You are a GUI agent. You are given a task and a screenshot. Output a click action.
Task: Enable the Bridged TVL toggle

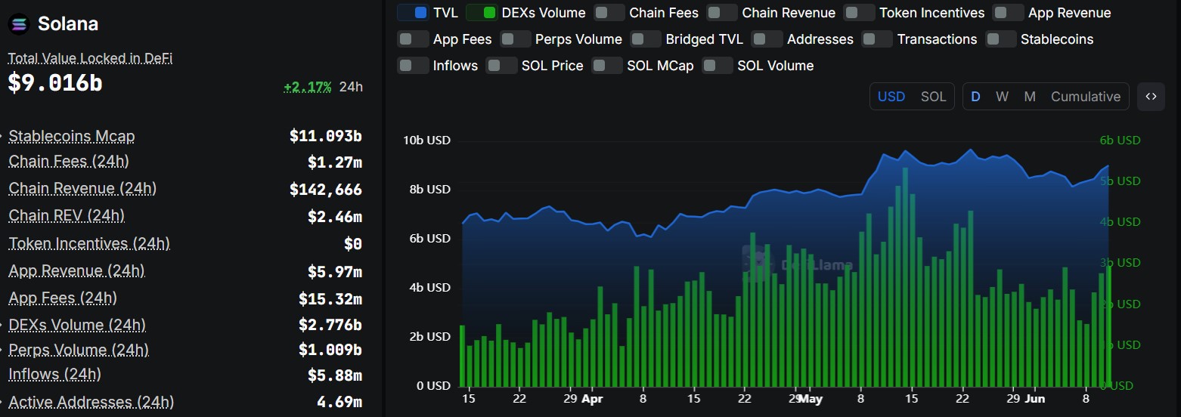click(x=646, y=39)
